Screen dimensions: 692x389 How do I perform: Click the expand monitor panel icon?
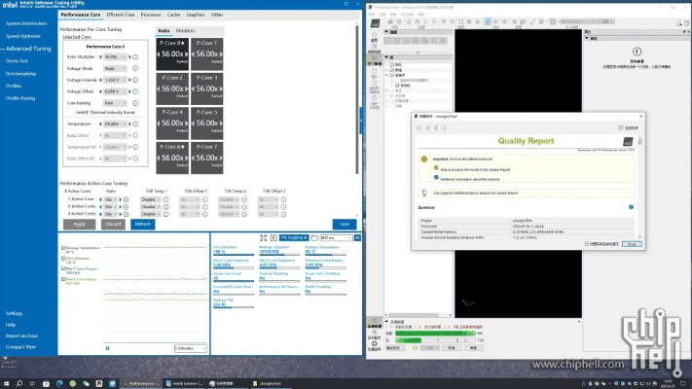point(264,237)
